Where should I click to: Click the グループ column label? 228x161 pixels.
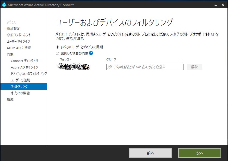(111, 60)
